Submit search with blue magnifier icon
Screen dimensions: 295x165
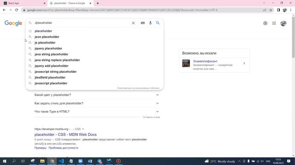click(x=158, y=23)
